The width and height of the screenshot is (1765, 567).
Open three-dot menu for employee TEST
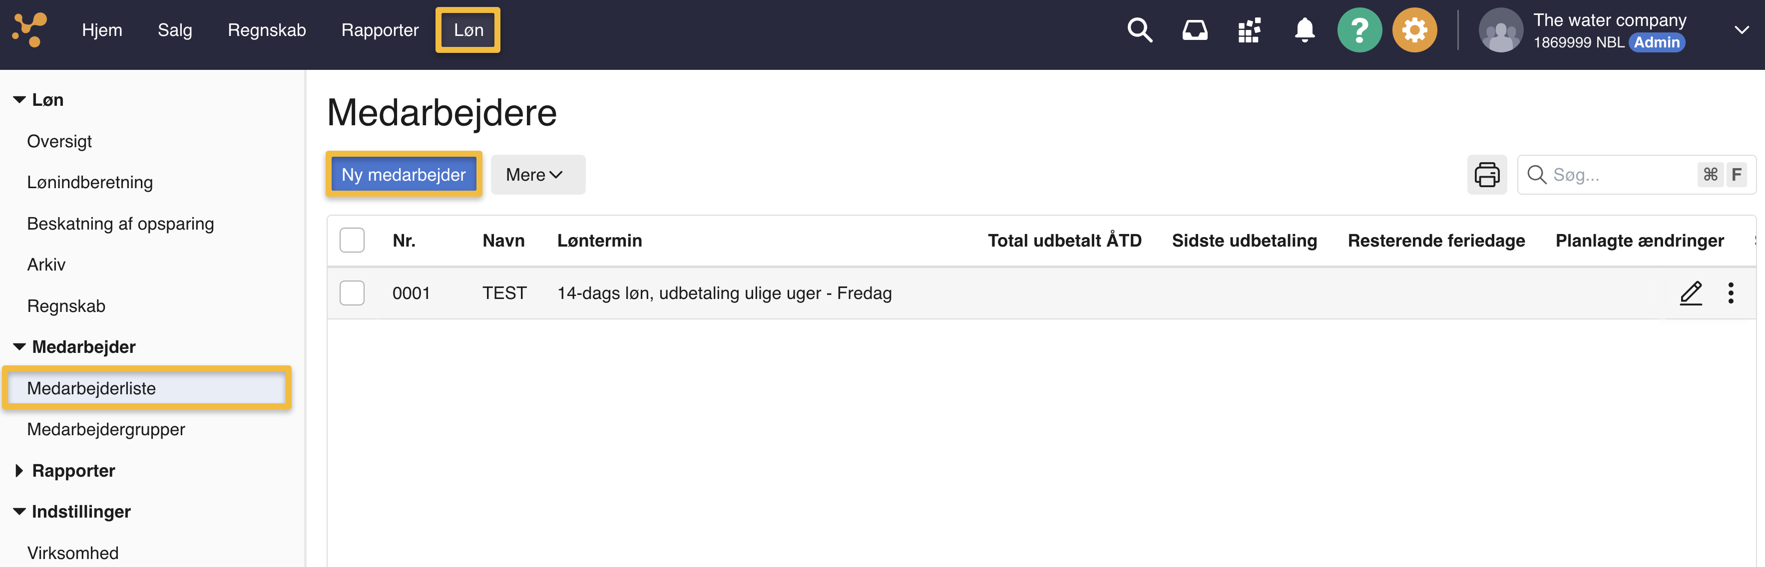pyautogui.click(x=1731, y=293)
